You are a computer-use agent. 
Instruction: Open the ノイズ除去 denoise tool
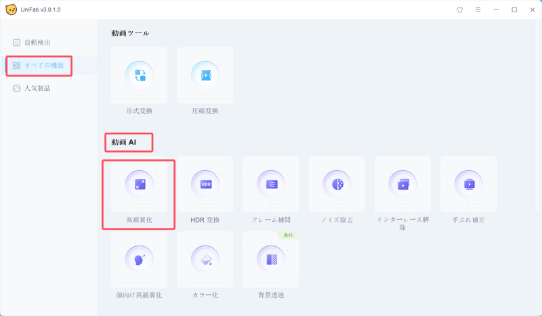pyautogui.click(x=337, y=184)
